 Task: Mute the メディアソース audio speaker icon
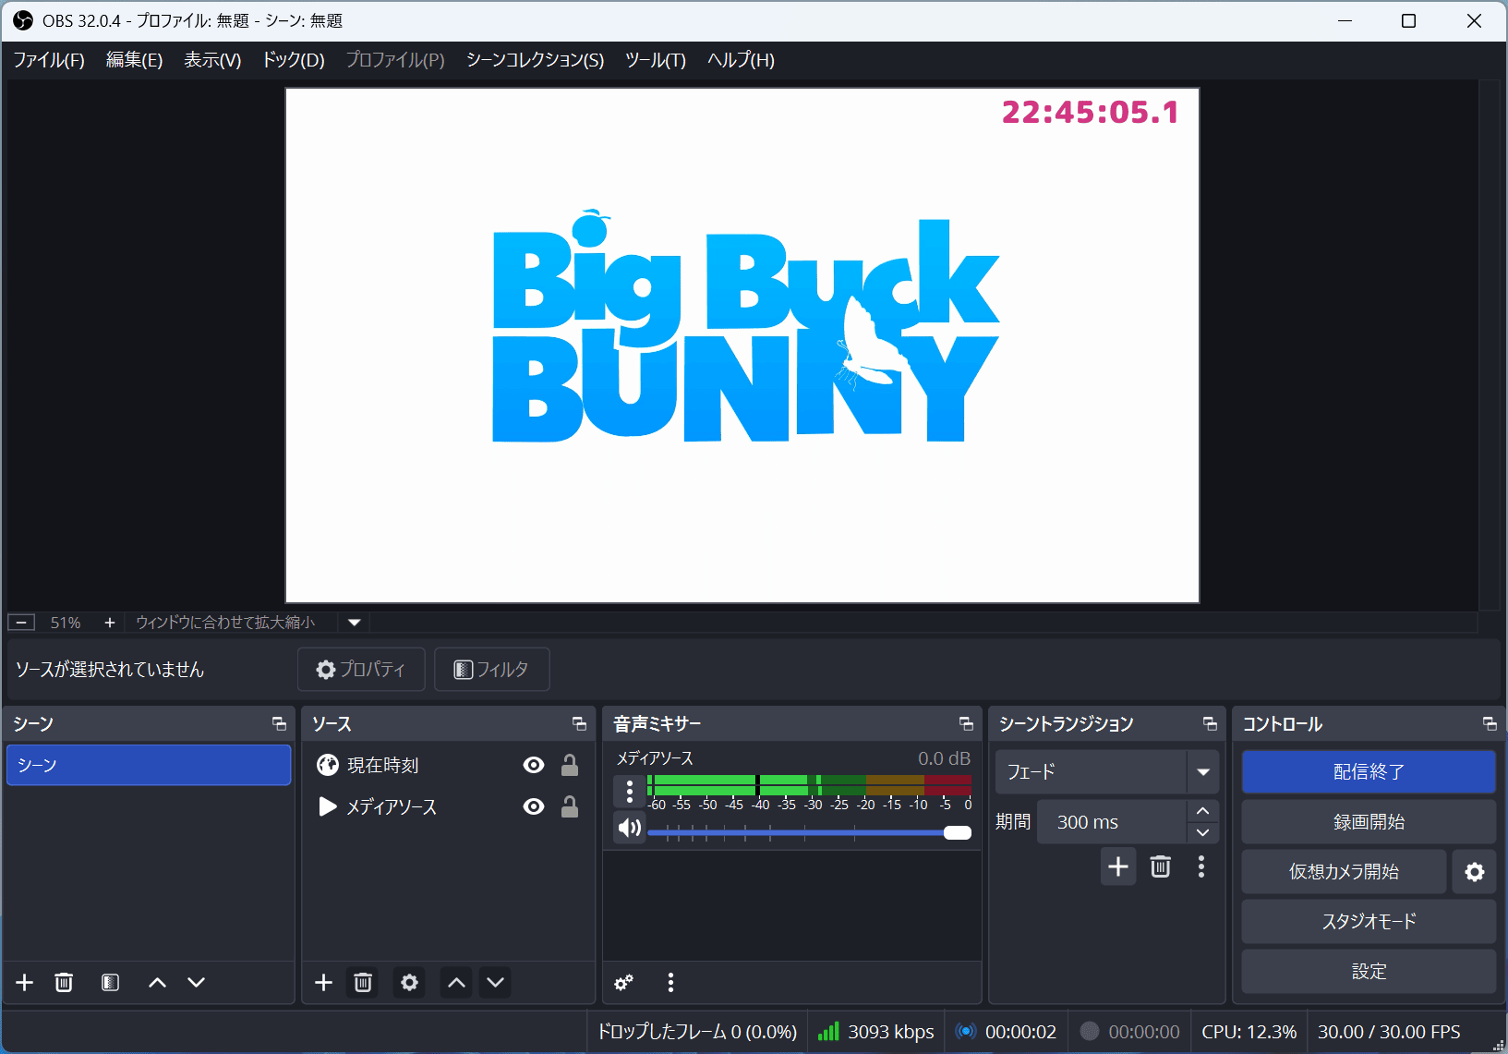coord(630,828)
